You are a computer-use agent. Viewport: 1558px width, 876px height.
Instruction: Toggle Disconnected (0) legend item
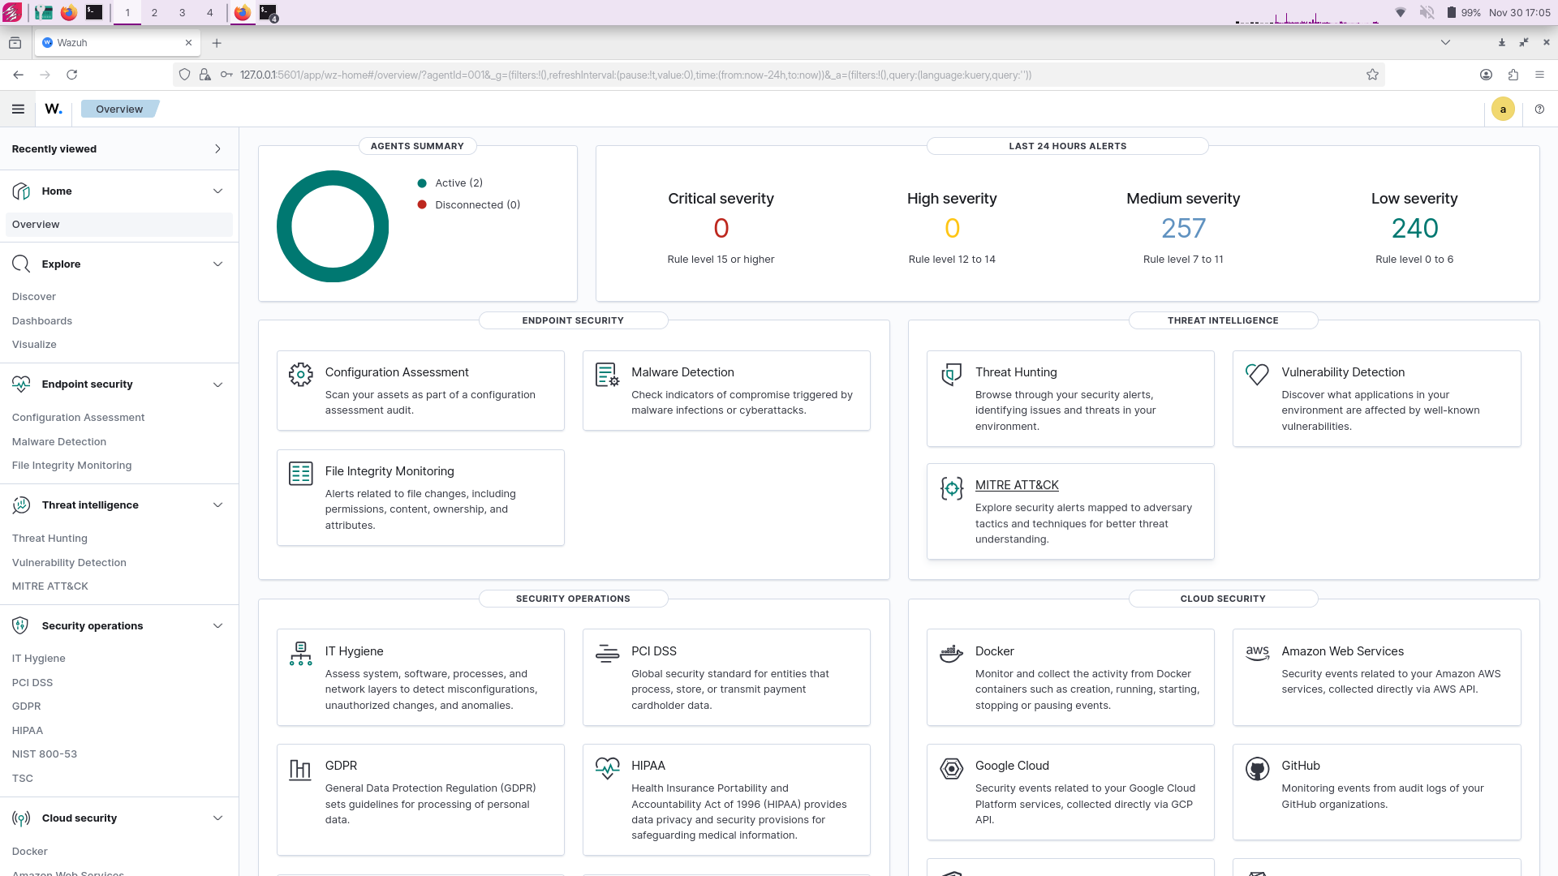477,205
